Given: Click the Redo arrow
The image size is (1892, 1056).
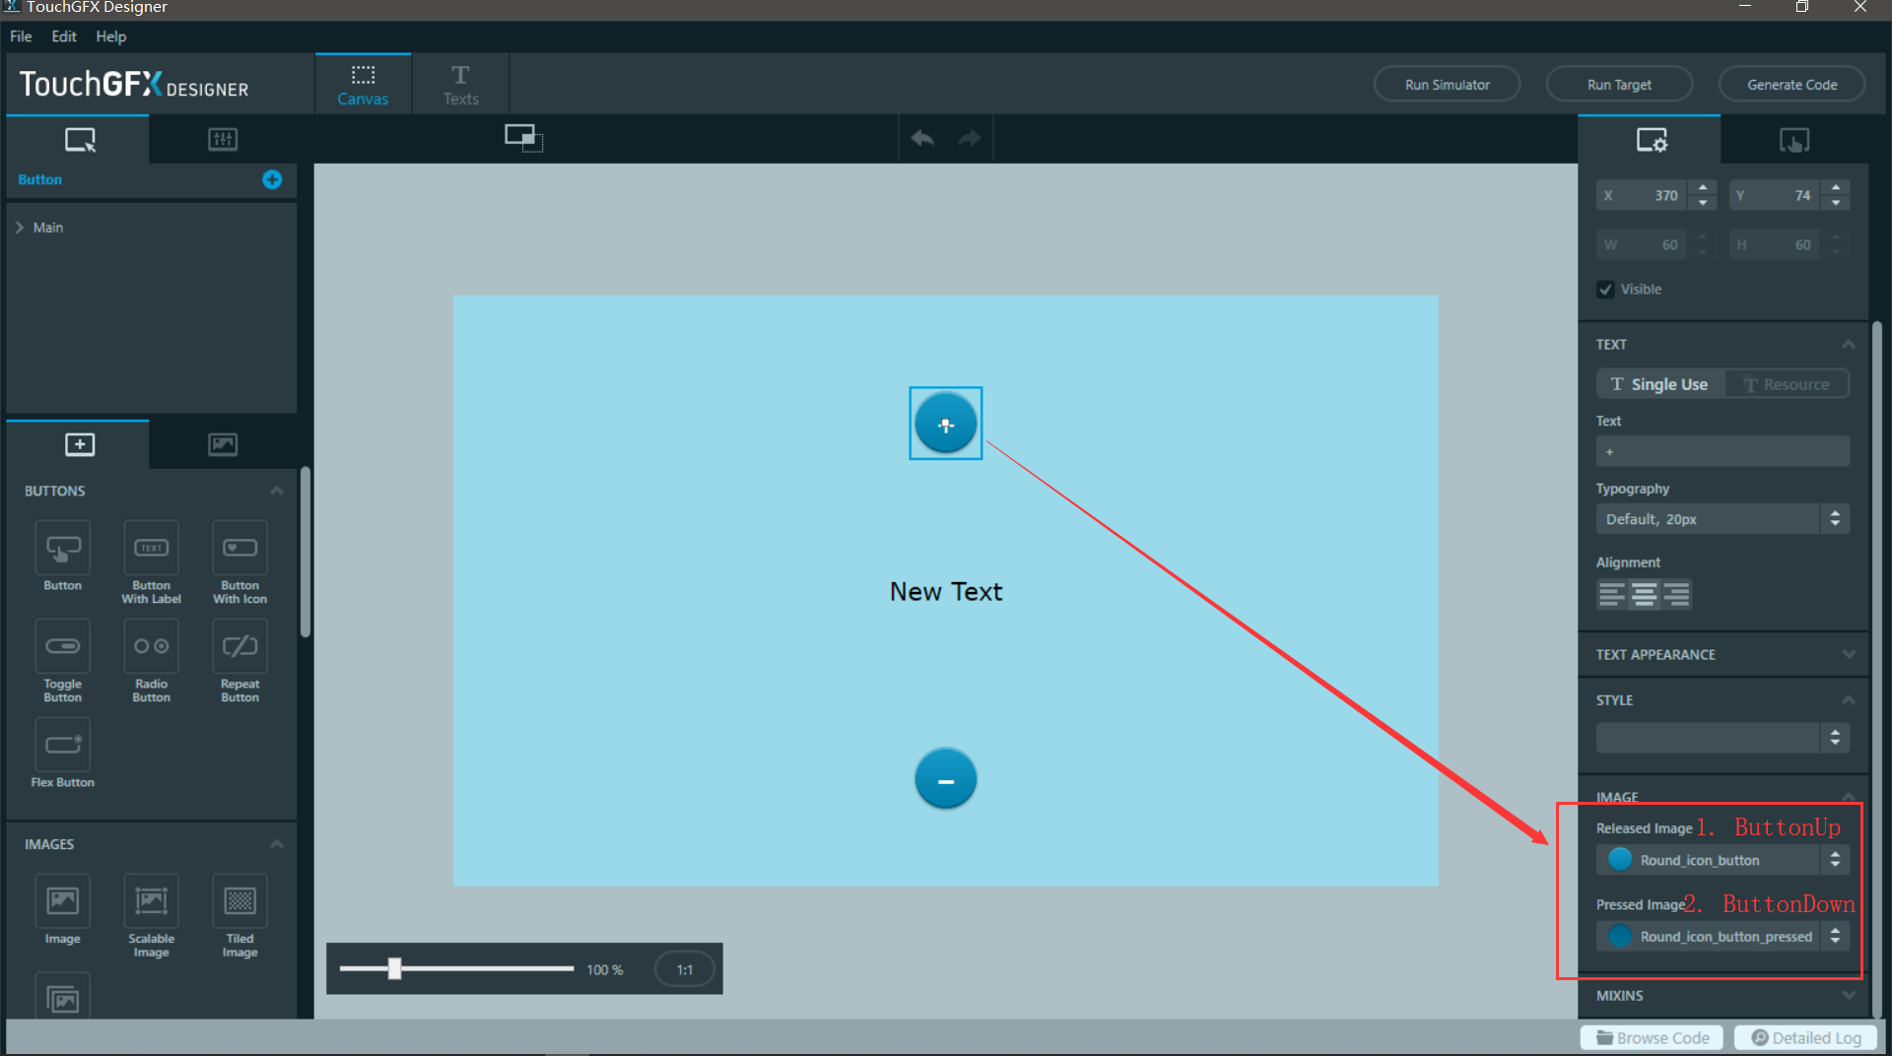Looking at the screenshot, I should coord(970,138).
